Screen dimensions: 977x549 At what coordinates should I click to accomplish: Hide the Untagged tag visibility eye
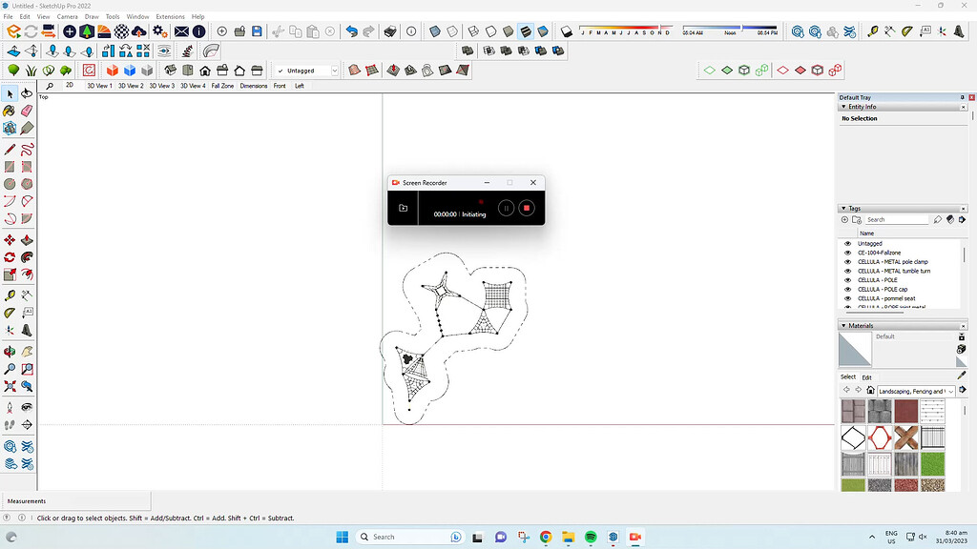pyautogui.click(x=847, y=244)
